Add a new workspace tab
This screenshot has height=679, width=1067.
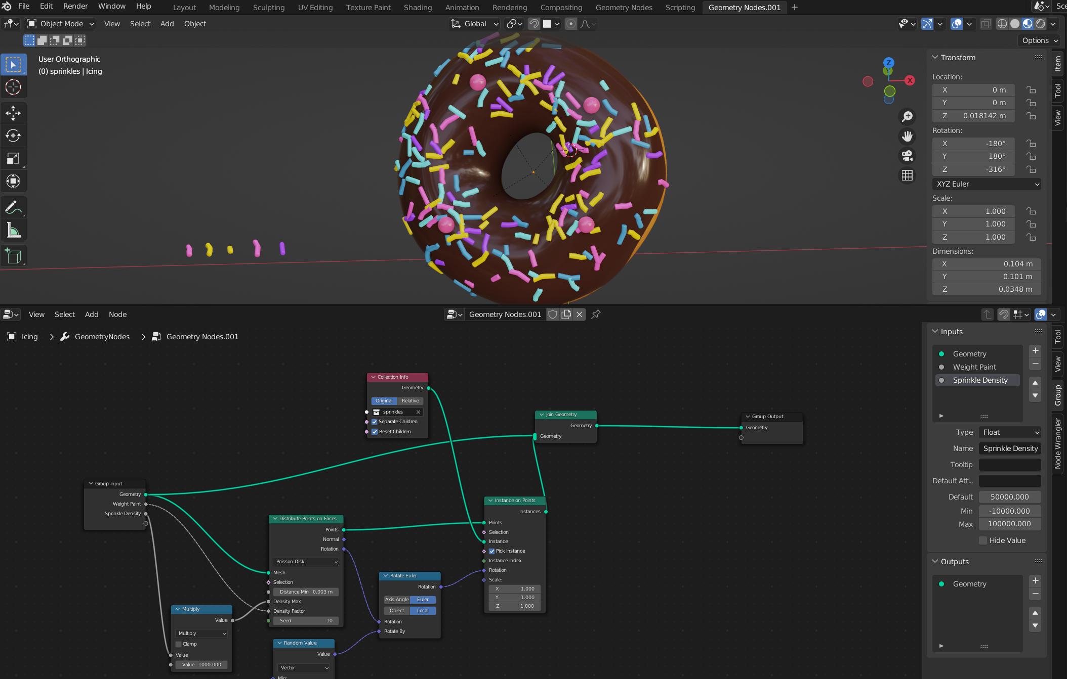point(794,7)
